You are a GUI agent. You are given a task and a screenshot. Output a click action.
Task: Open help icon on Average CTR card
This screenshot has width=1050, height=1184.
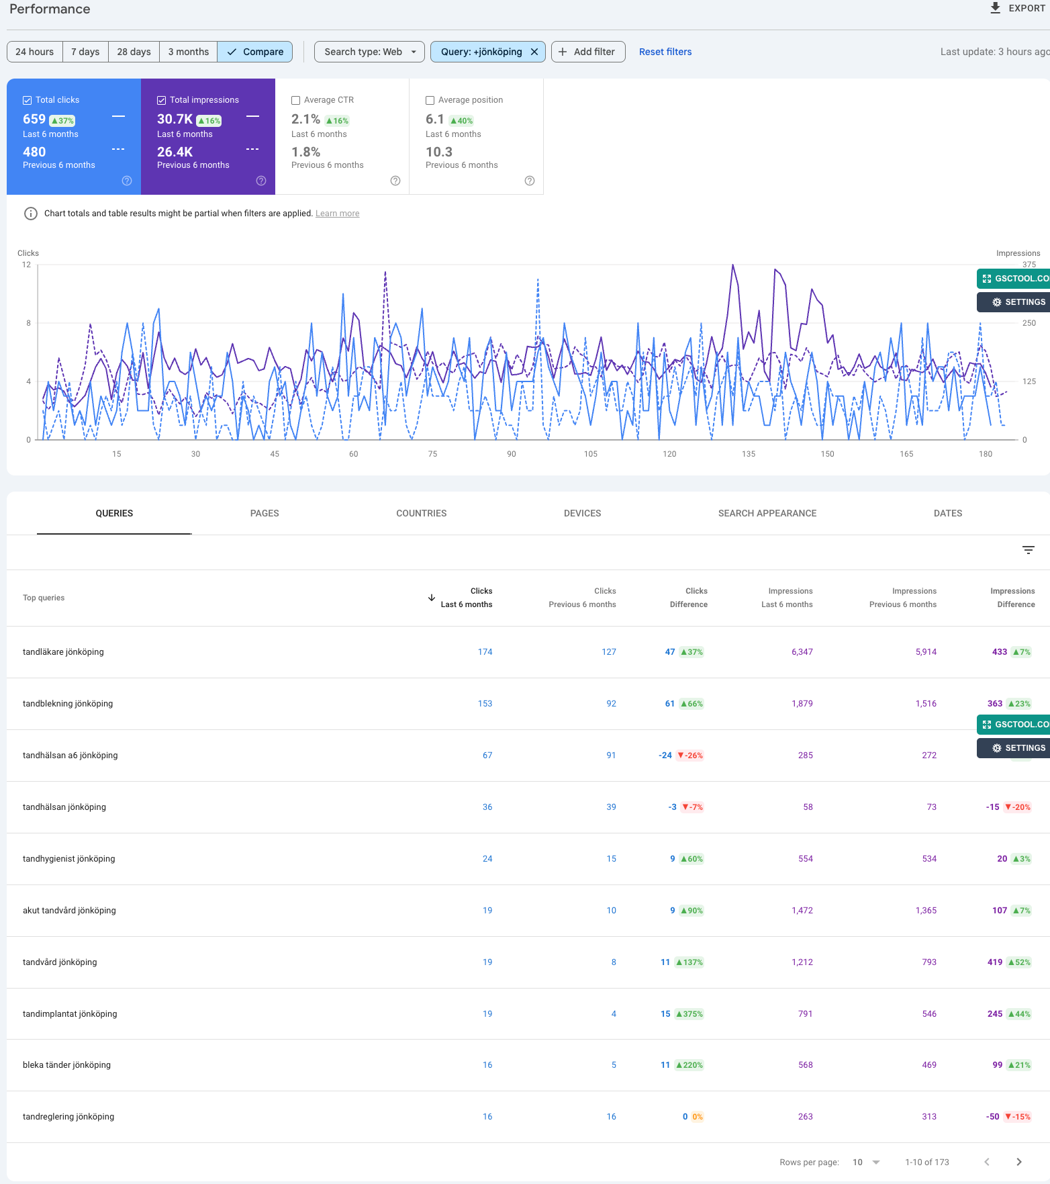(x=395, y=181)
